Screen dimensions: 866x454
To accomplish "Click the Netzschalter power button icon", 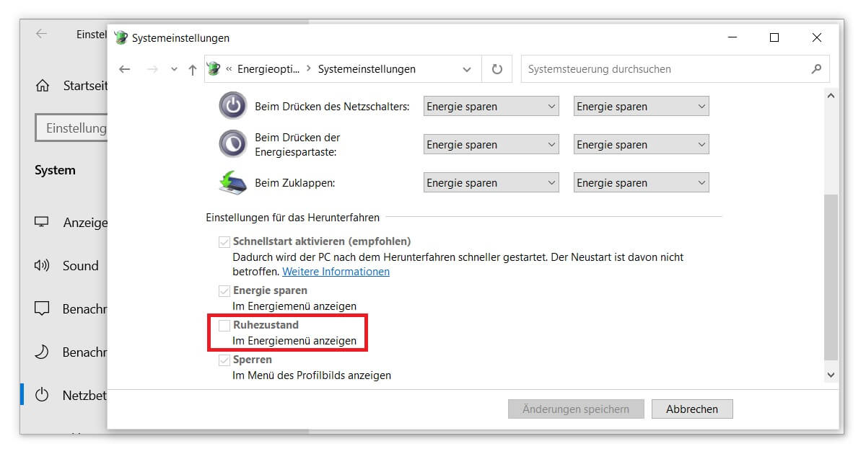I will [x=232, y=106].
